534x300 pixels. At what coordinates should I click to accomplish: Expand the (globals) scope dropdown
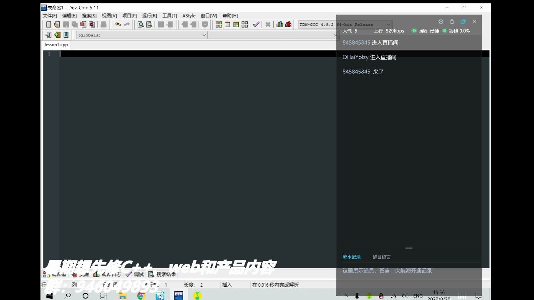pyautogui.click(x=204, y=35)
